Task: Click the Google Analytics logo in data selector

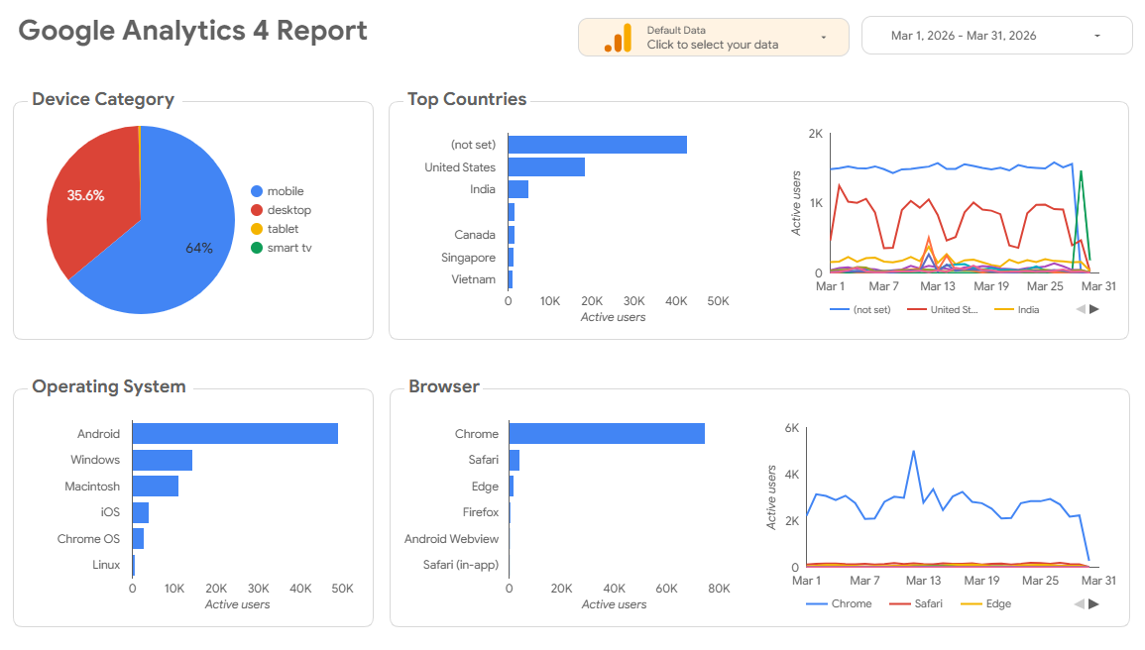Action: point(618,38)
